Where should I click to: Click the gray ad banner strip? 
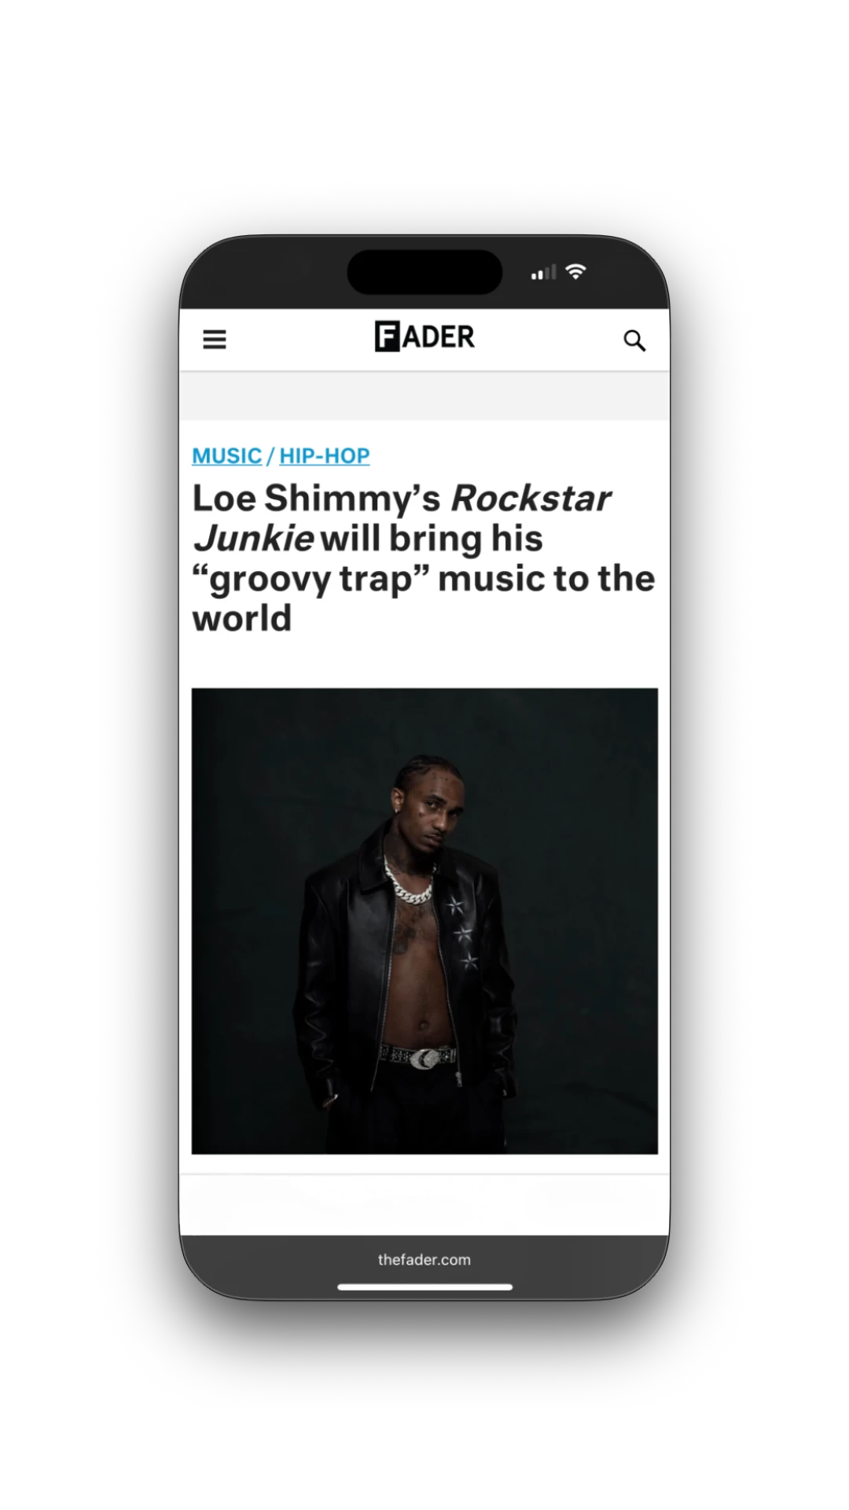point(424,396)
